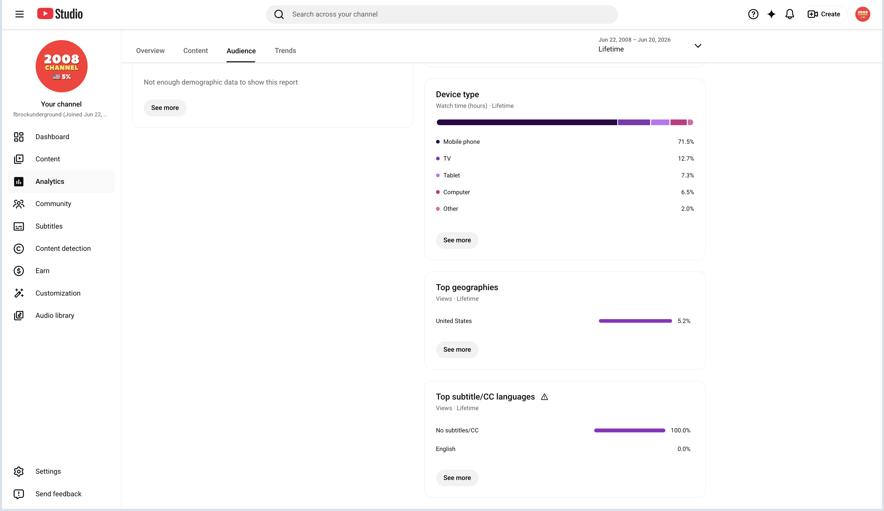Open Settings gear in sidebar

pos(19,471)
